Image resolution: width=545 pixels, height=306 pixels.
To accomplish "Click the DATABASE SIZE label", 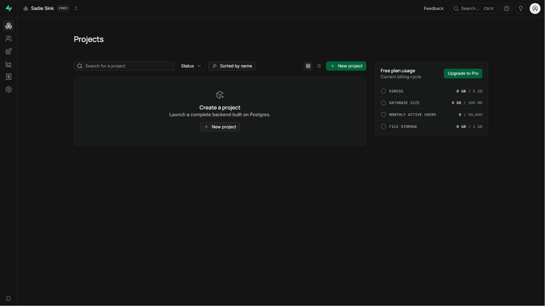I will point(404,103).
